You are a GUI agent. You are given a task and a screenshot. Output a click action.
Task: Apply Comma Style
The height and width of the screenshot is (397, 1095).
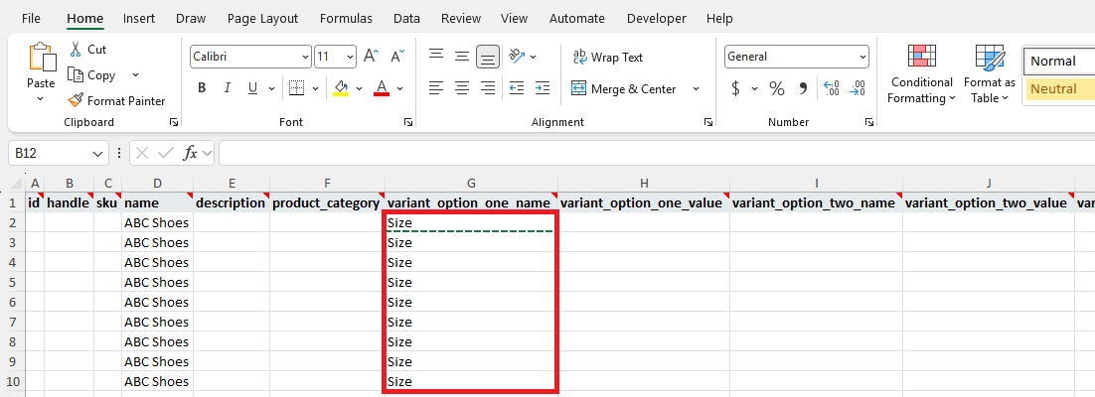pyautogui.click(x=803, y=88)
